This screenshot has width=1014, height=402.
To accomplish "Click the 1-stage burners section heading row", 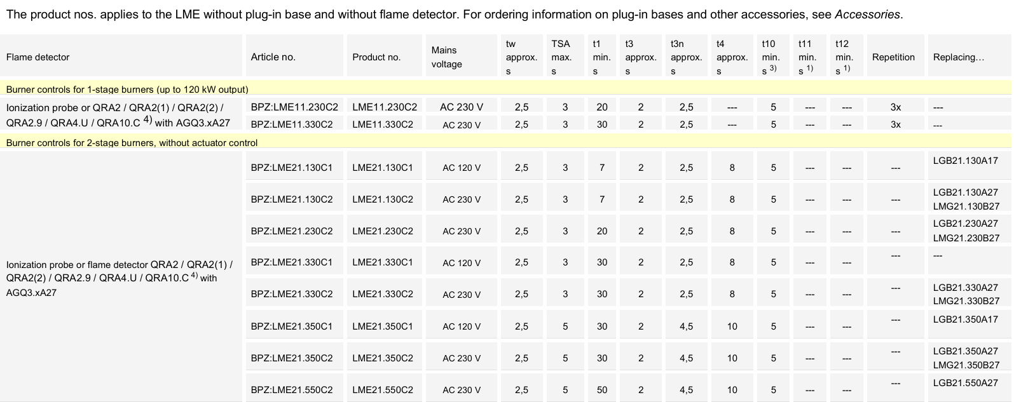I will [127, 90].
